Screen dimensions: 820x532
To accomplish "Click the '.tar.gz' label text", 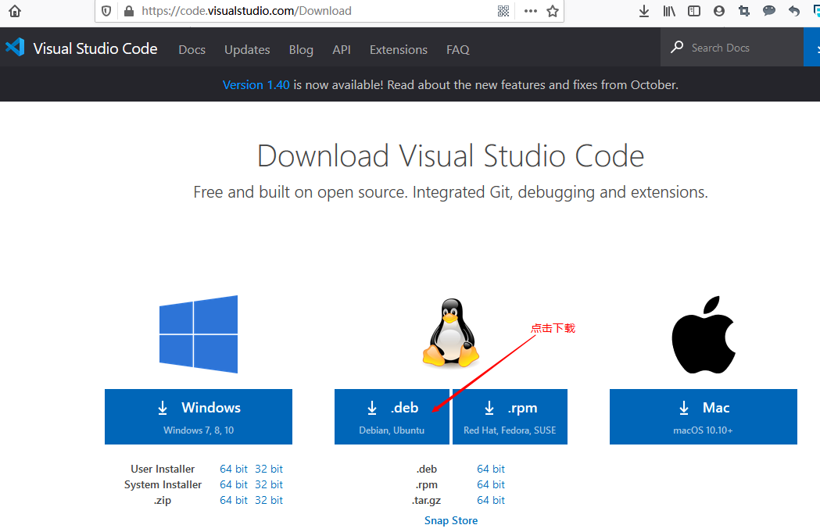I will [427, 500].
